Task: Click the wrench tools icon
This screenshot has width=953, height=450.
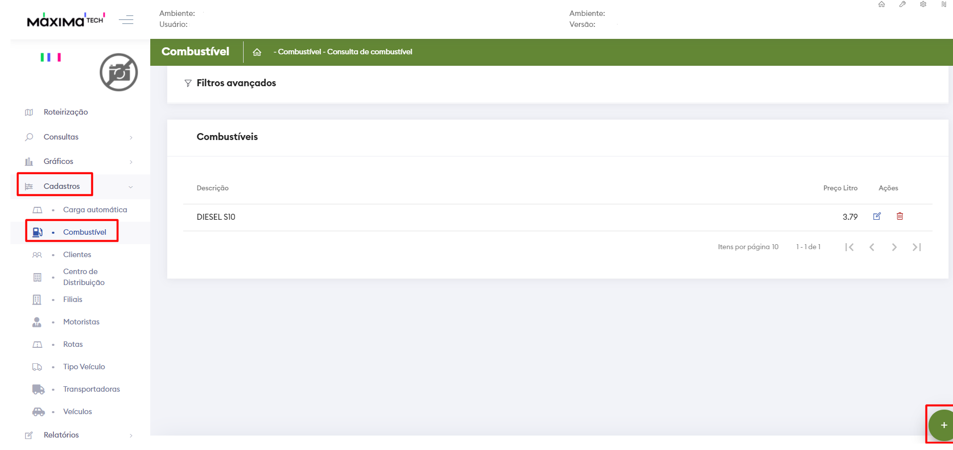Action: (x=903, y=4)
